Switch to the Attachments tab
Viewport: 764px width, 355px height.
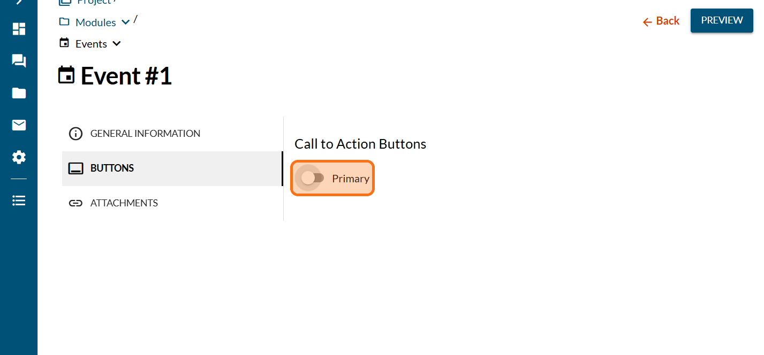[x=124, y=203]
